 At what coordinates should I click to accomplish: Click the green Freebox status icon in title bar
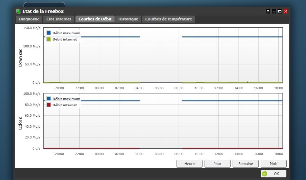click(18, 11)
